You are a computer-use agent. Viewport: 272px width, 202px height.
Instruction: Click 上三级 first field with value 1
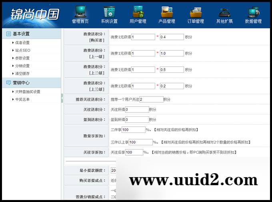click(x=143, y=86)
